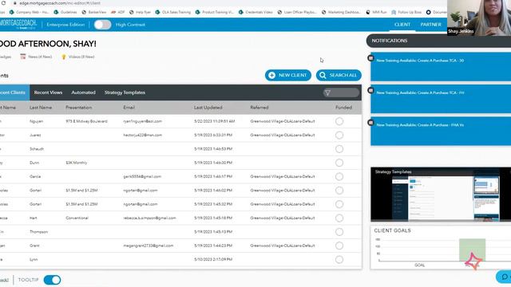Toggle the High Contrast switch
Screen dimensions: 511x287
point(102,25)
